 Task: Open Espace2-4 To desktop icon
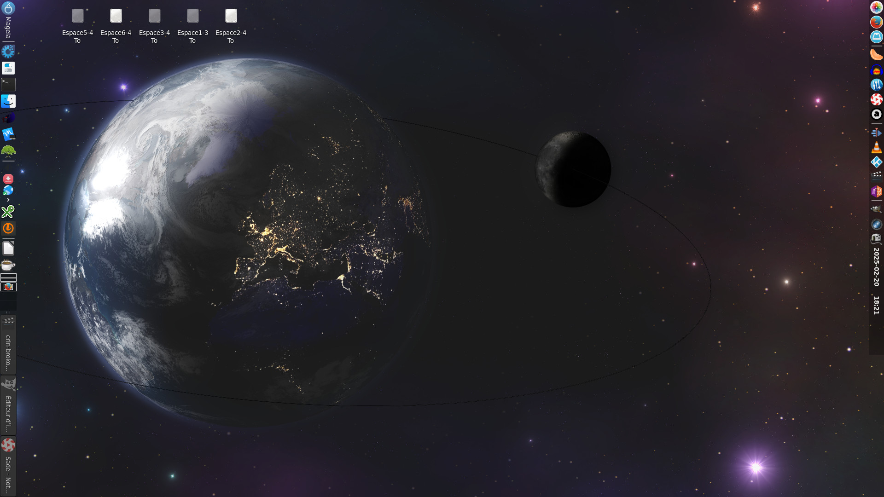[231, 26]
